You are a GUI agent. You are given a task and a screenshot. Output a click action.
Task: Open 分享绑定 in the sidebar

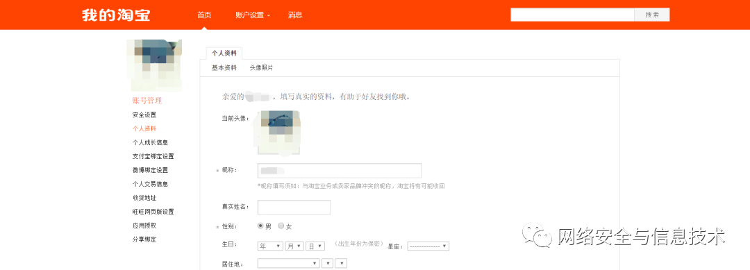144,239
